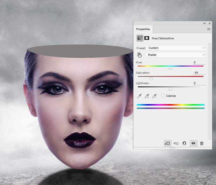Click the Saturation label
216x185 pixels.
143,73
